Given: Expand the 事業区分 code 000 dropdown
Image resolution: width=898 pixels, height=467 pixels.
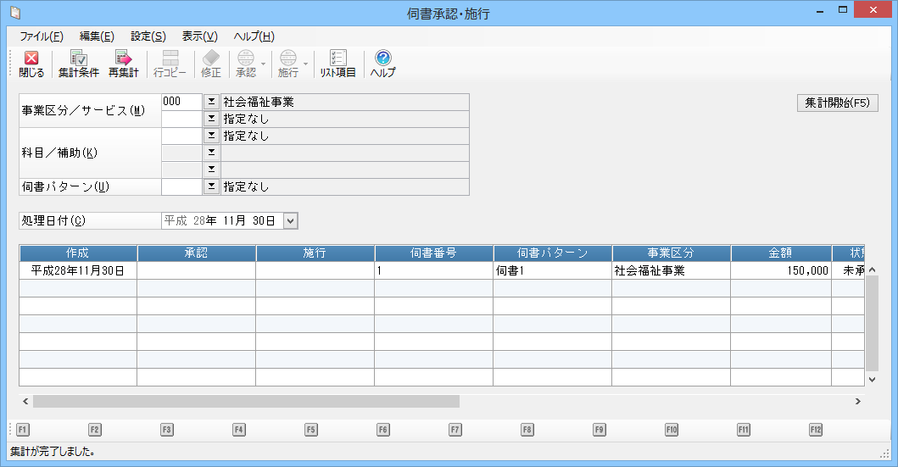Looking at the screenshot, I should [x=211, y=102].
